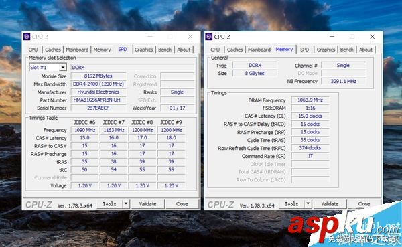Image resolution: width=402 pixels, height=247 pixels.
Task: Select the SPD tab in left CPU-Z window
Action: [x=123, y=49]
